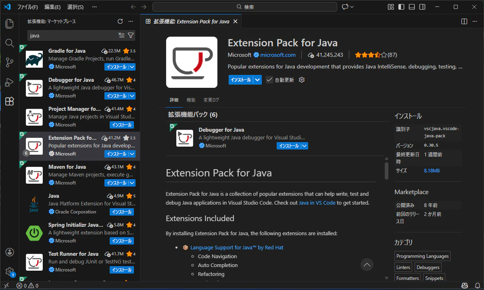This screenshot has height=290, width=484.
Task: Open the Accounts menu icon
Action: click(x=9, y=252)
